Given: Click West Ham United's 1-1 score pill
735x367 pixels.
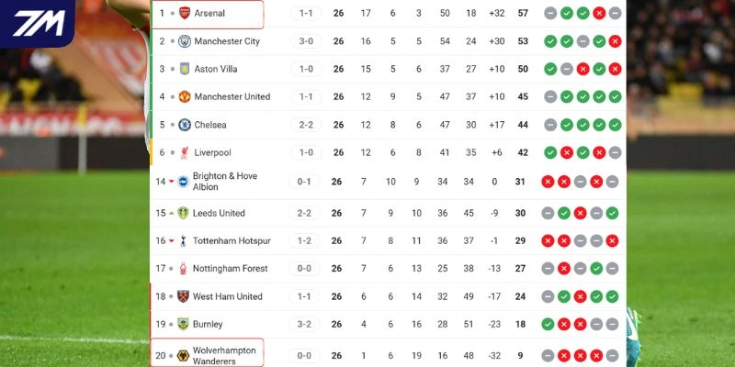Looking at the screenshot, I should pos(305,296).
